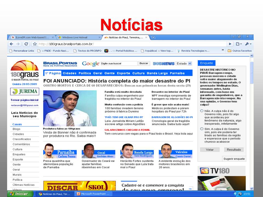Click the Resultado button
The width and height of the screenshot is (263, 197).
tap(234, 150)
